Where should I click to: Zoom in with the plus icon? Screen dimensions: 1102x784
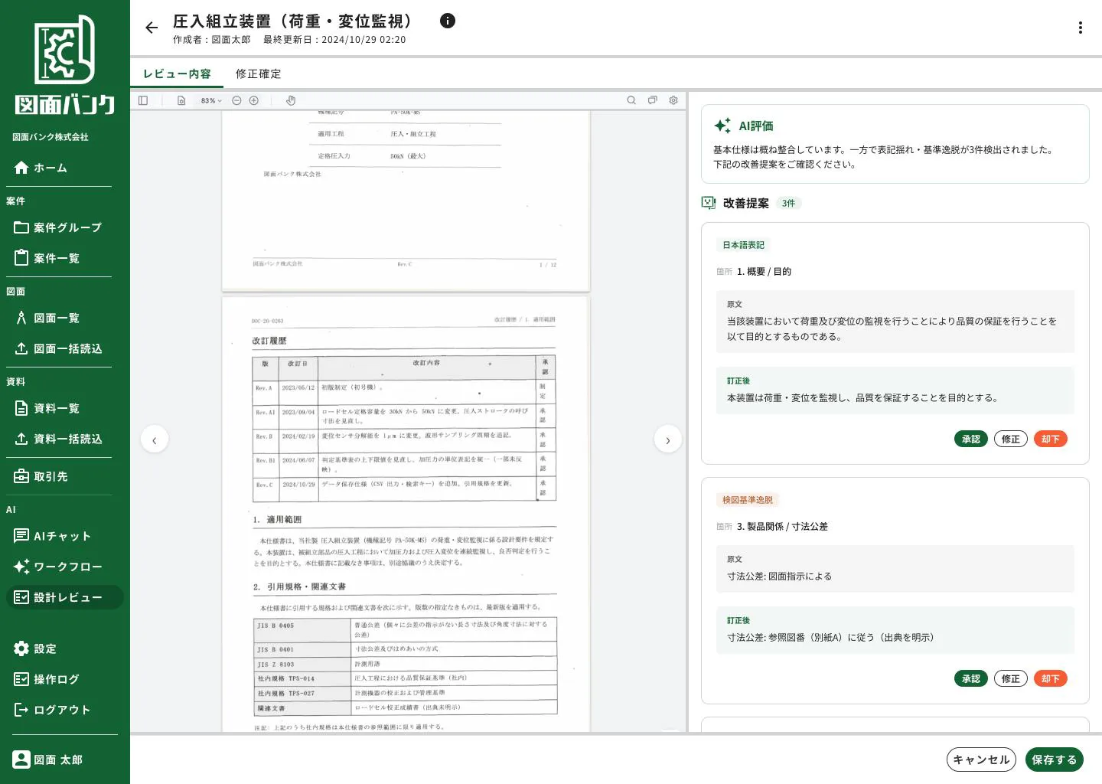(x=254, y=100)
